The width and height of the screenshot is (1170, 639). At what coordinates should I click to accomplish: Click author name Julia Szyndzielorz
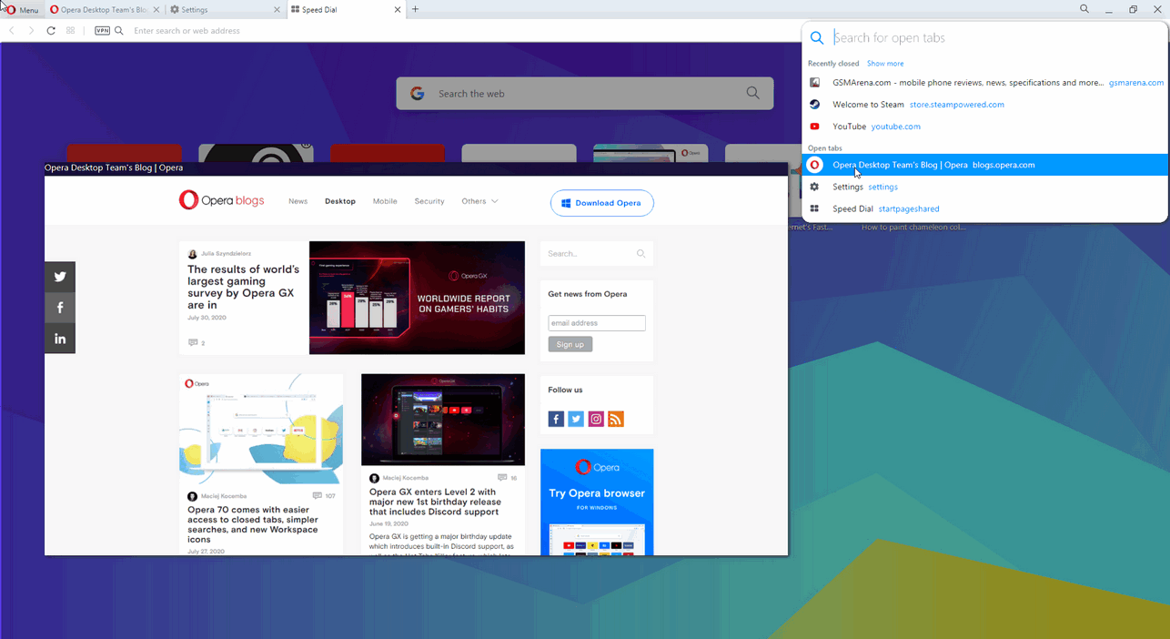[x=227, y=255]
